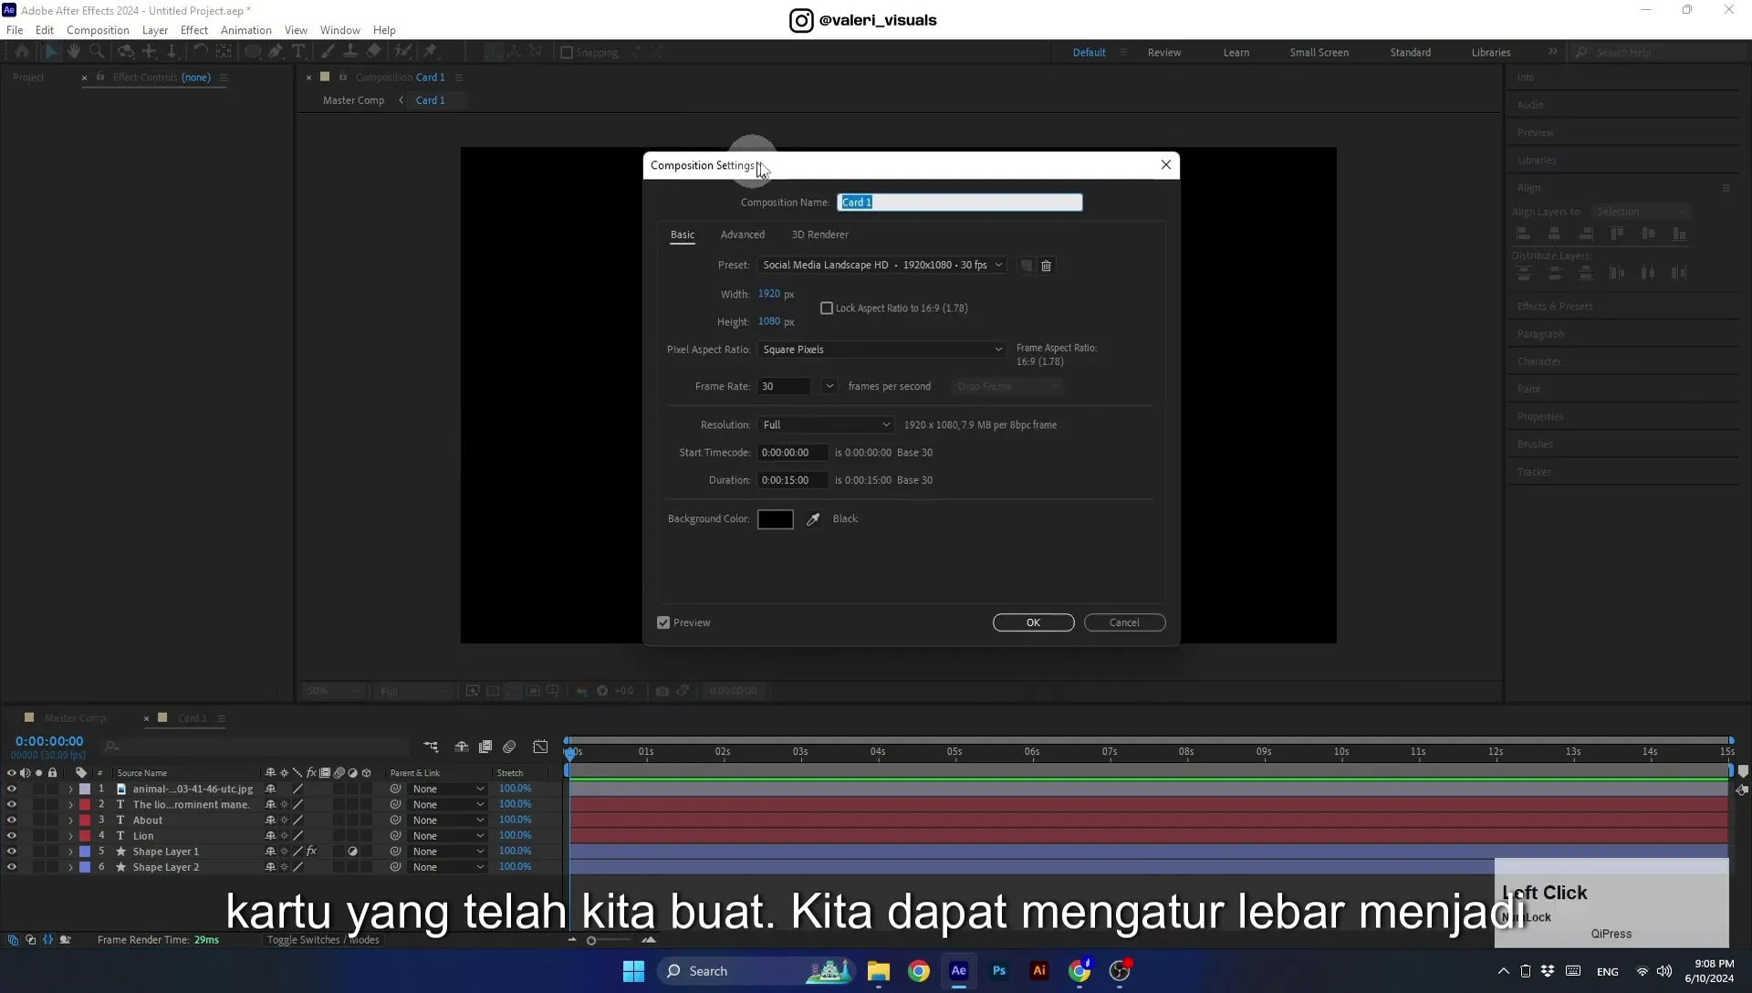1752x993 pixels.
Task: Select the Clone Stamp tool
Action: (349, 52)
